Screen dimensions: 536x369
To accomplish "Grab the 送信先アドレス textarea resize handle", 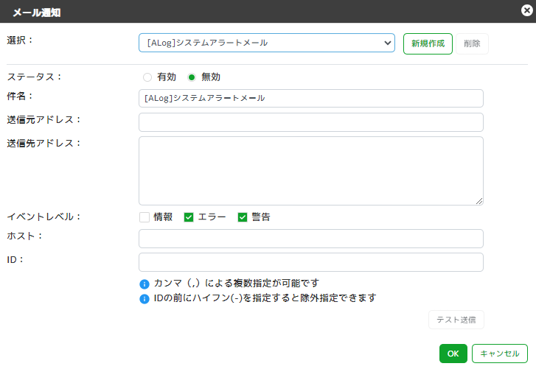I will click(x=479, y=201).
